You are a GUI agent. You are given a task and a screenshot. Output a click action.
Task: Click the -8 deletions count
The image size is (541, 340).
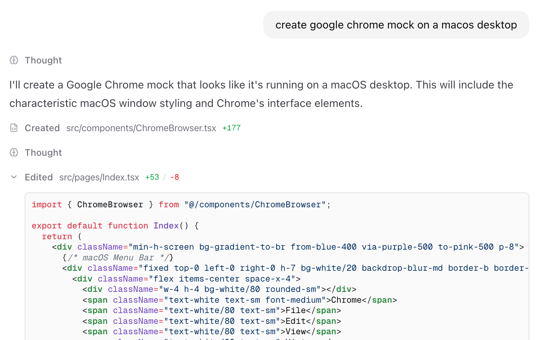tap(174, 177)
